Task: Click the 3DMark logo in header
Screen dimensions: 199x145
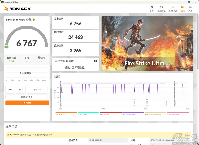Action: pyautogui.click(x=17, y=8)
